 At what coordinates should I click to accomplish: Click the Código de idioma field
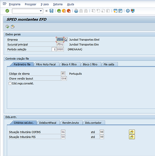[63, 74]
